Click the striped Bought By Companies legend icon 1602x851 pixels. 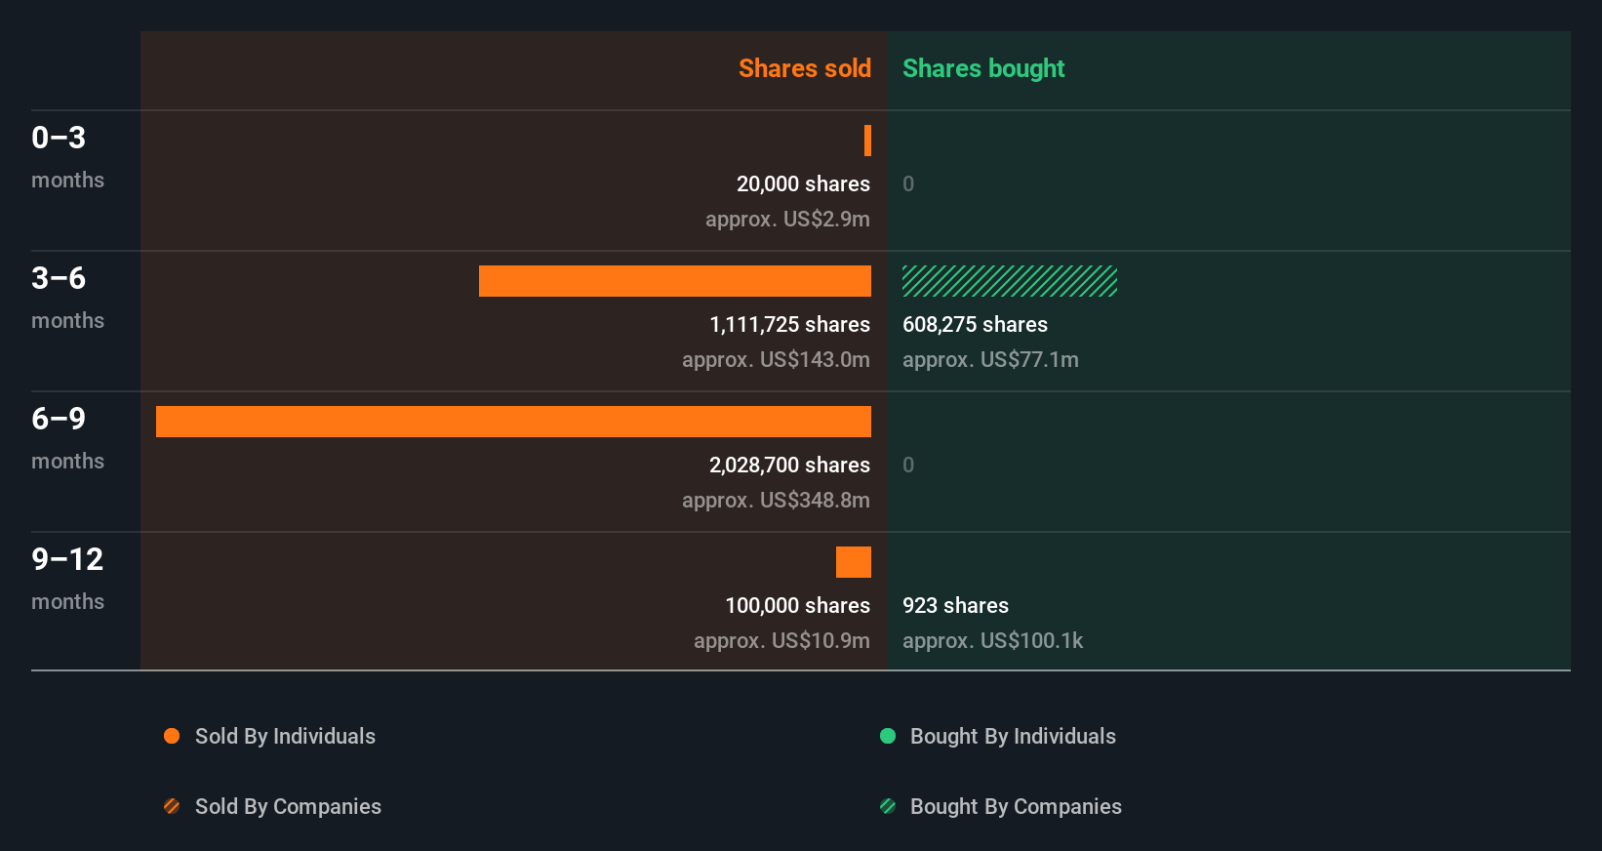tap(888, 806)
